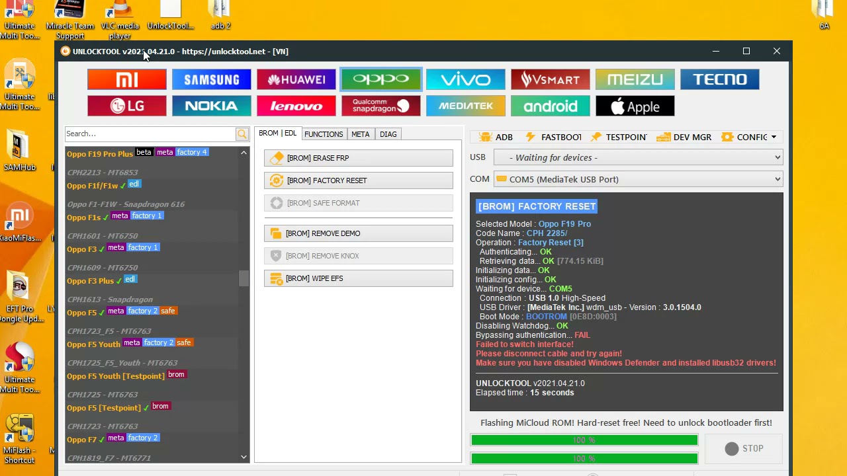Select the Xiaomi MI brand button
Image resolution: width=847 pixels, height=476 pixels.
tap(127, 79)
